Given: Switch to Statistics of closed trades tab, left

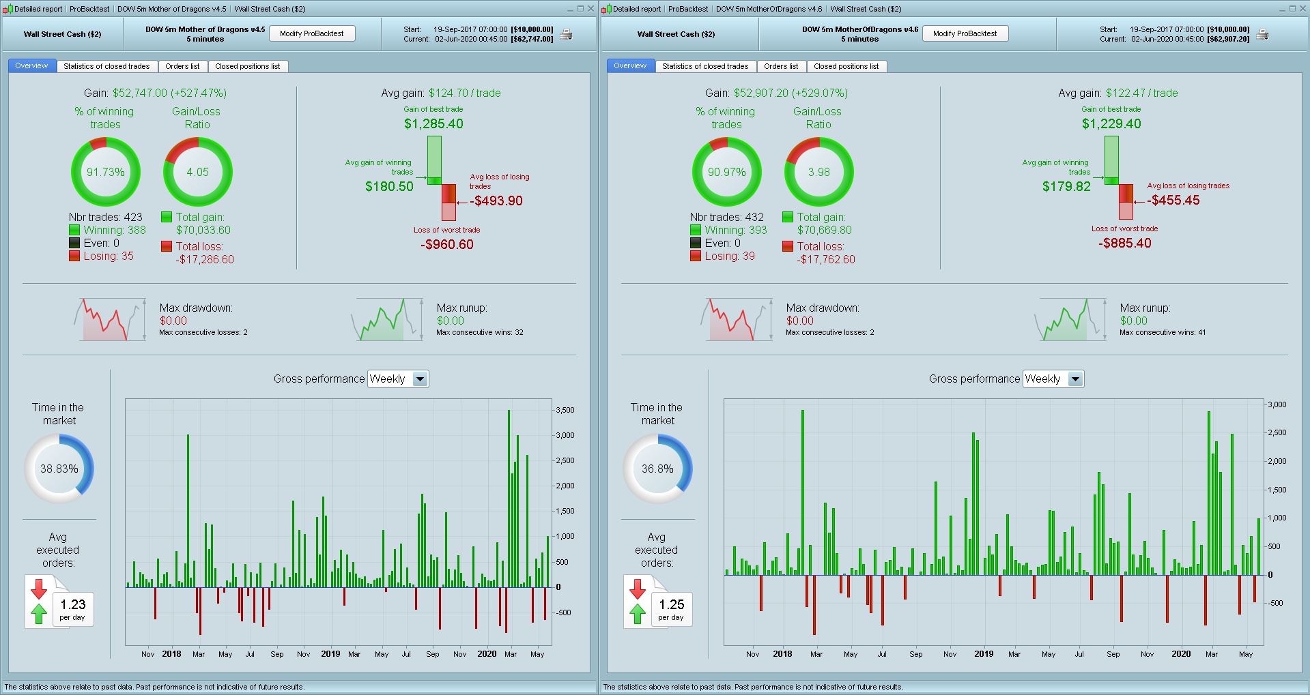Looking at the screenshot, I should (x=106, y=66).
